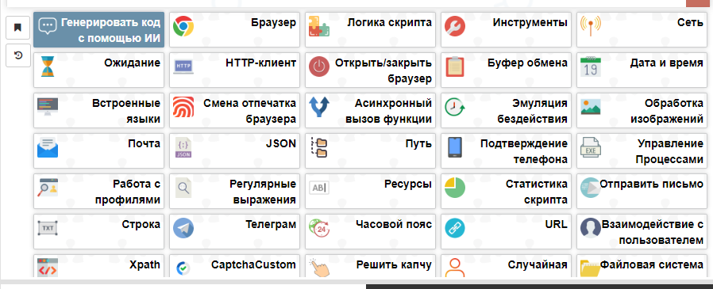Click the EXE icon for Управление Процессами

pyautogui.click(x=591, y=147)
